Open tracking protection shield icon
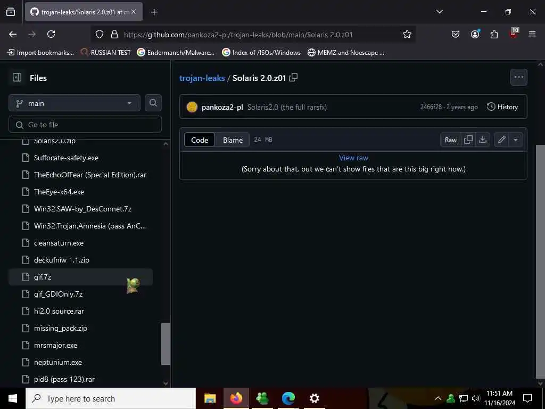 [100, 34]
